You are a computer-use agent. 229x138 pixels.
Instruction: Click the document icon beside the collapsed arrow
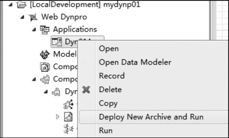(x=68, y=117)
